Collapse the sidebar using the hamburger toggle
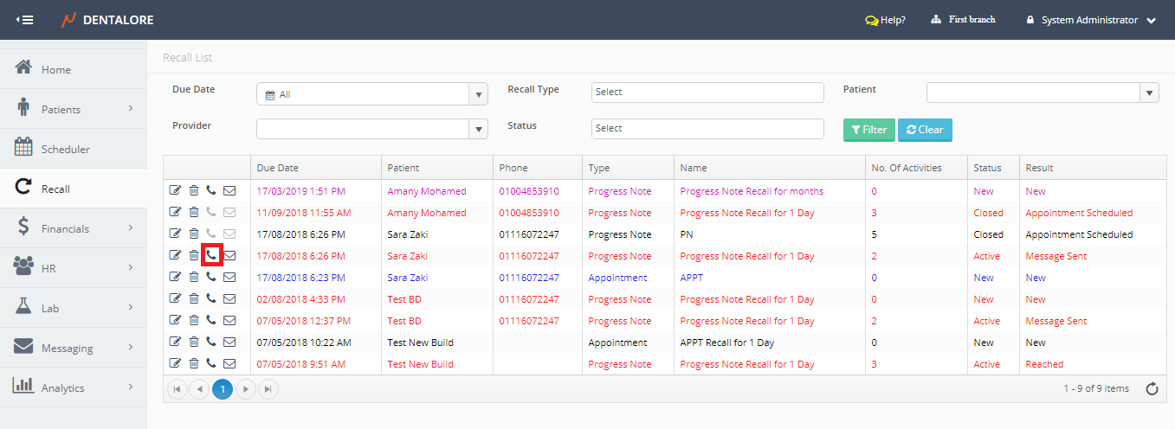 24,20
